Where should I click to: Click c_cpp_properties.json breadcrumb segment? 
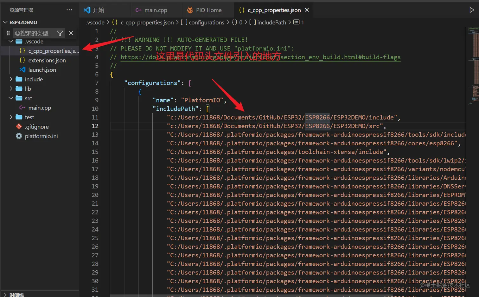point(147,22)
